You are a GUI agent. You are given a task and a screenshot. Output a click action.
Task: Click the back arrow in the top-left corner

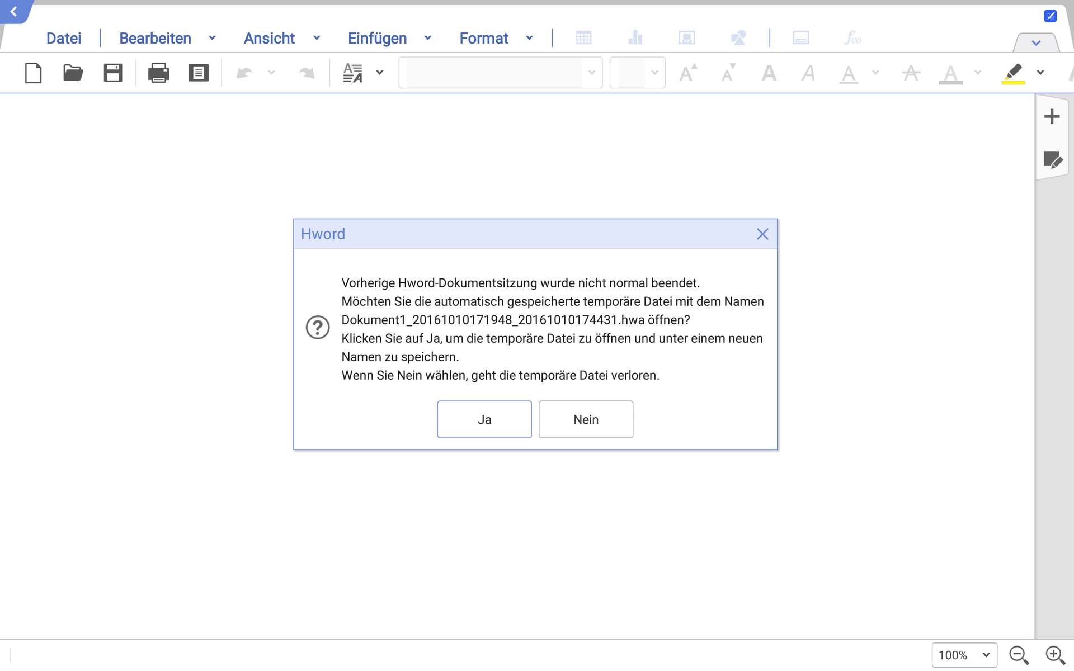tap(13, 12)
